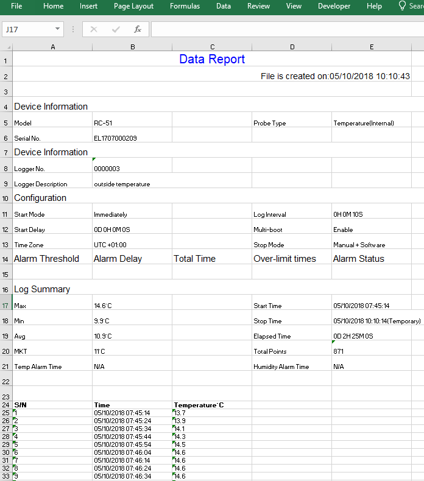Open the File tab
Image resolution: width=424 pixels, height=481 pixels.
pos(16,6)
